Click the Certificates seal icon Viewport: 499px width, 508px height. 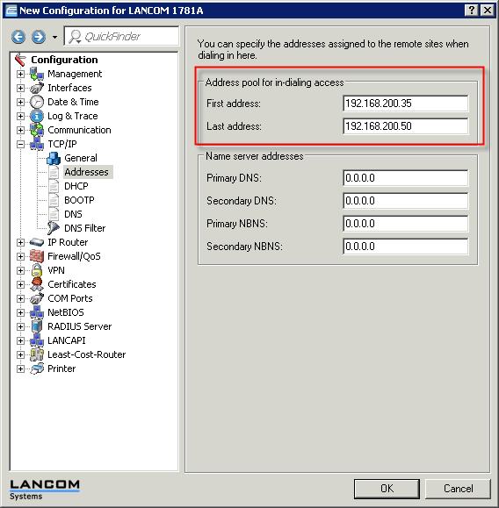pos(37,284)
